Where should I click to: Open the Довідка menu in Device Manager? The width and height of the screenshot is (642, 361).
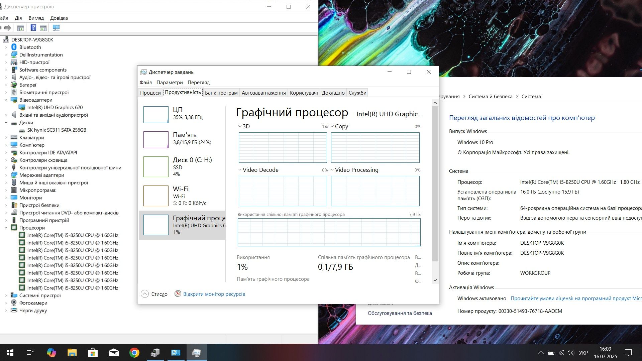(x=59, y=18)
